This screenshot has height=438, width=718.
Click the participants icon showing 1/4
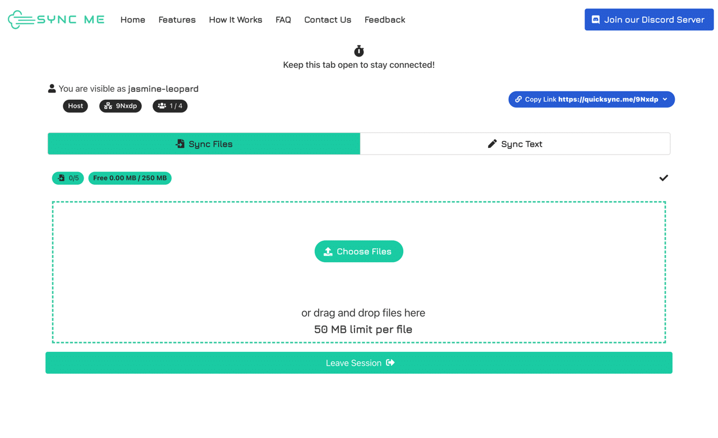(163, 106)
